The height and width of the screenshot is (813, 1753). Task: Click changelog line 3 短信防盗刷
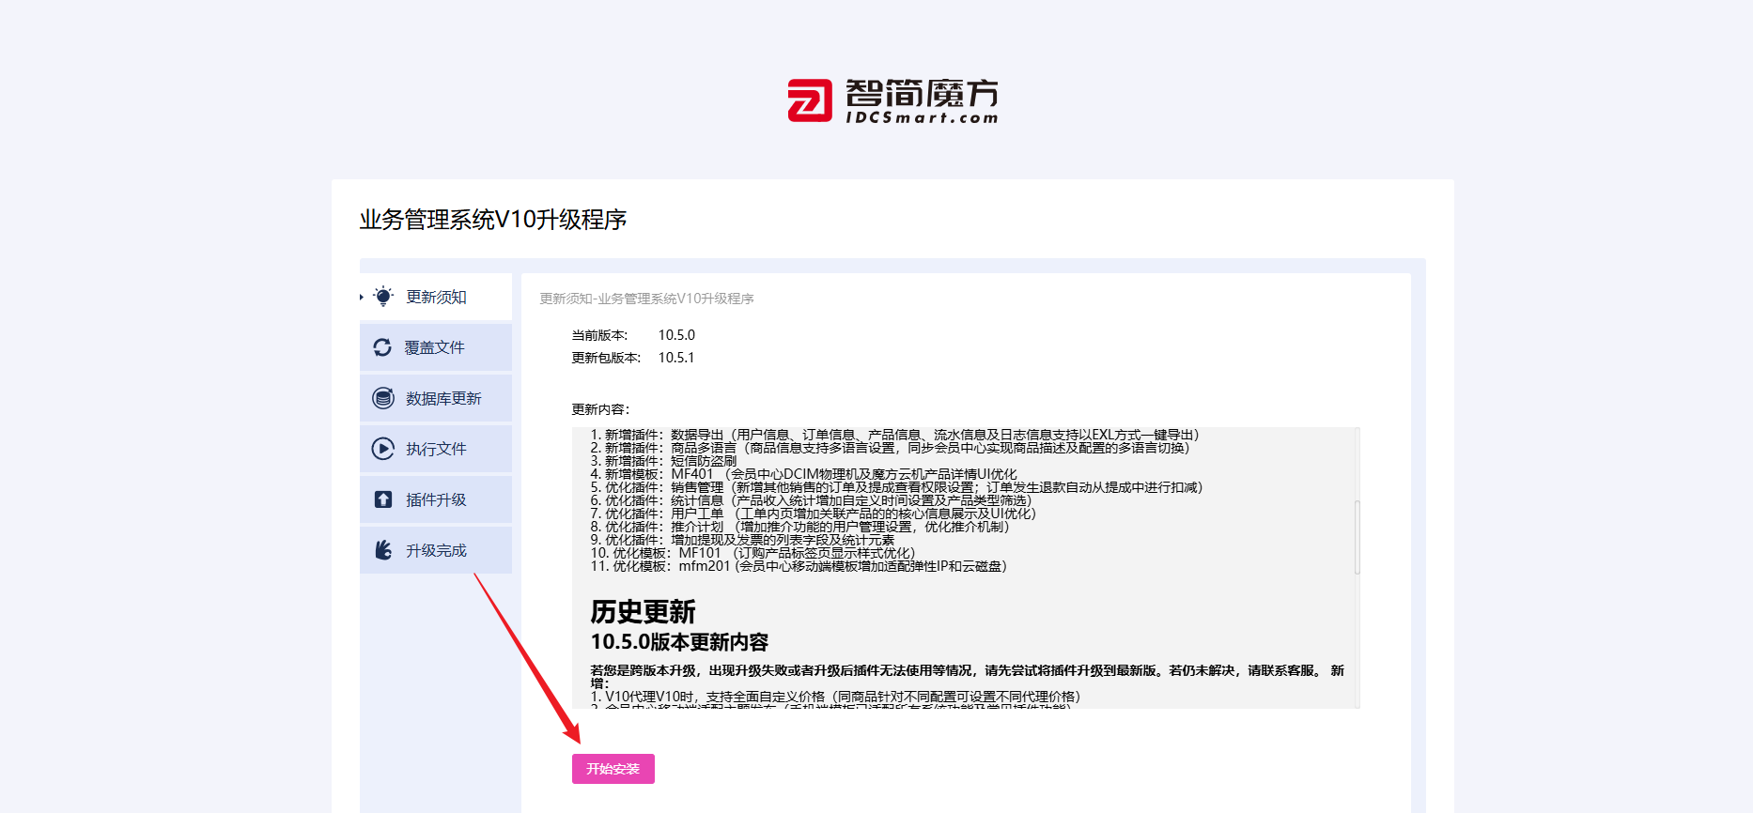pos(663,461)
